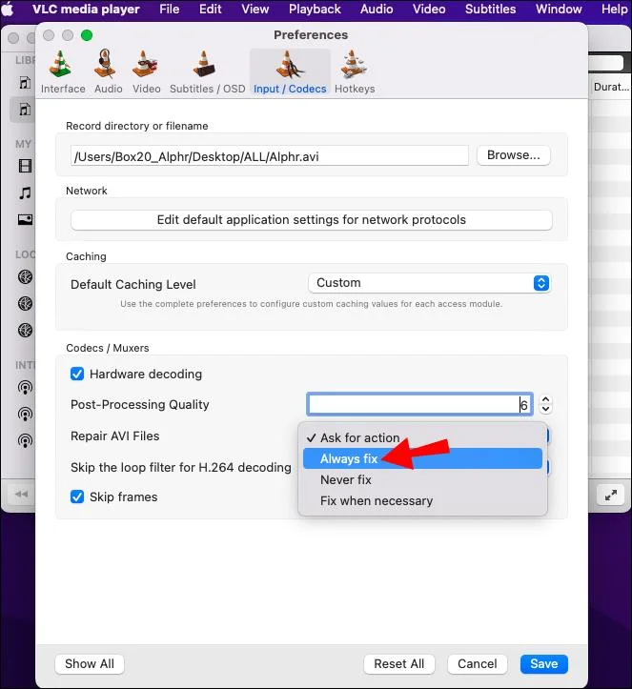
Task: Open the Video menu in menu bar
Action: click(x=429, y=10)
